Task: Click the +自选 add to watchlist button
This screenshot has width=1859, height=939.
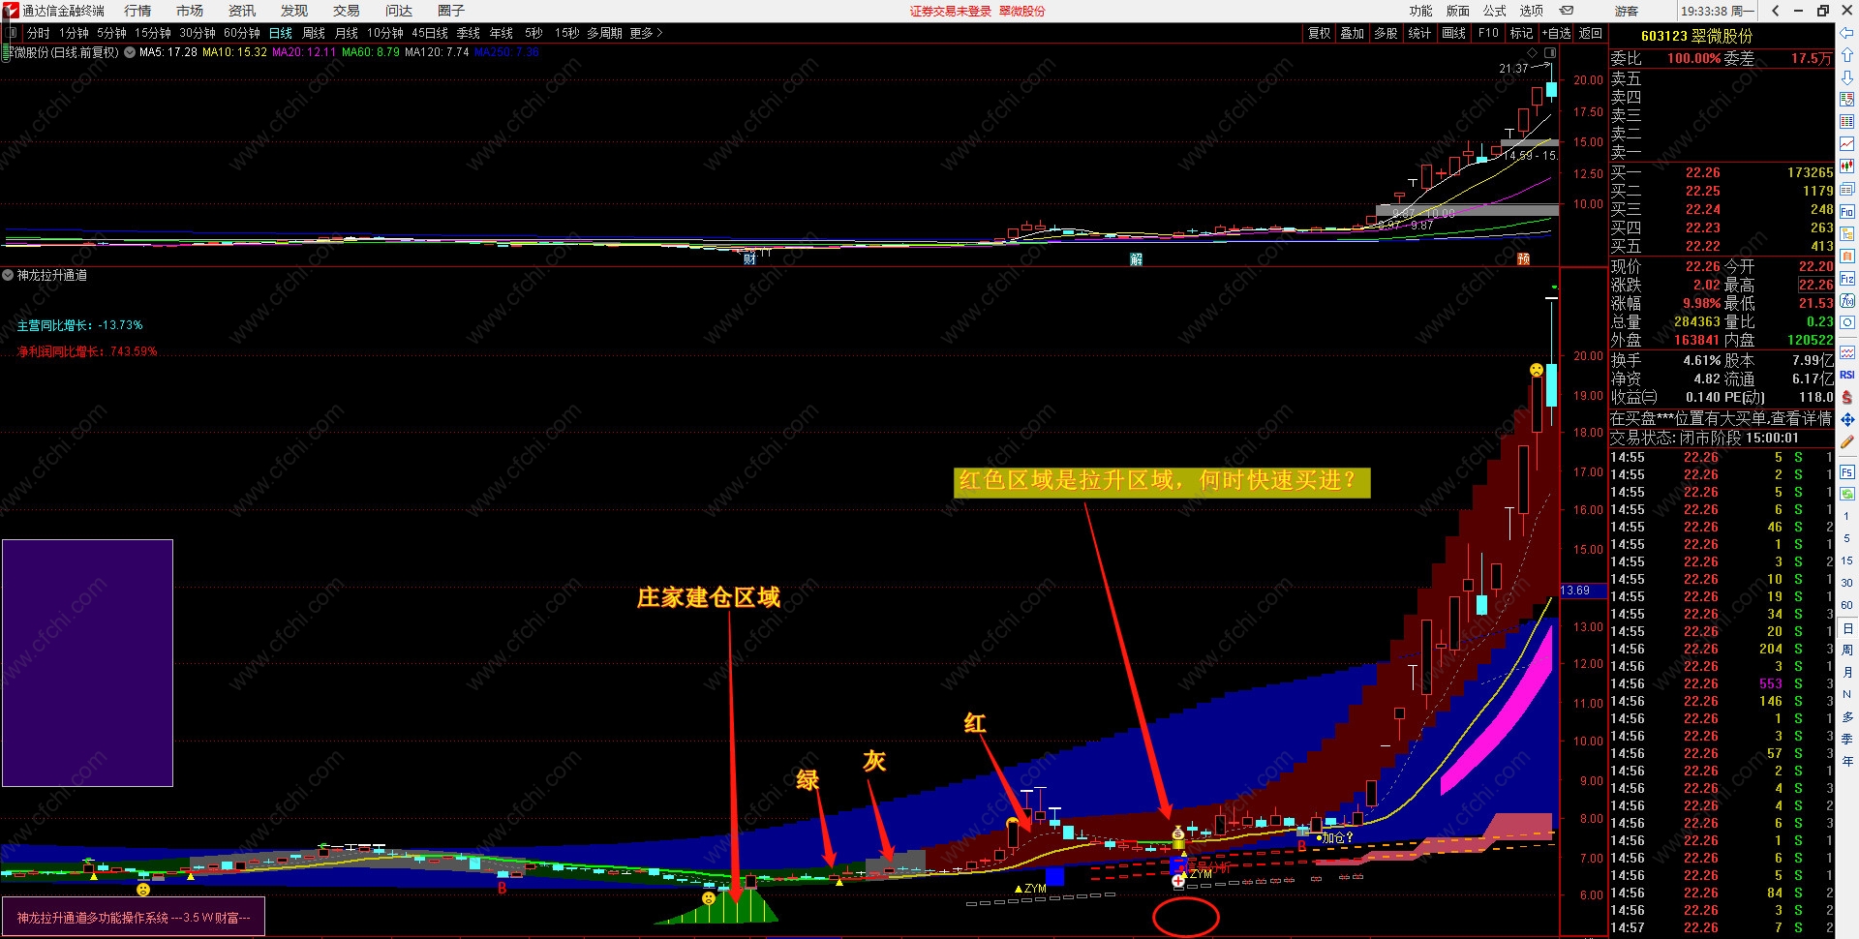Action: (x=1556, y=33)
